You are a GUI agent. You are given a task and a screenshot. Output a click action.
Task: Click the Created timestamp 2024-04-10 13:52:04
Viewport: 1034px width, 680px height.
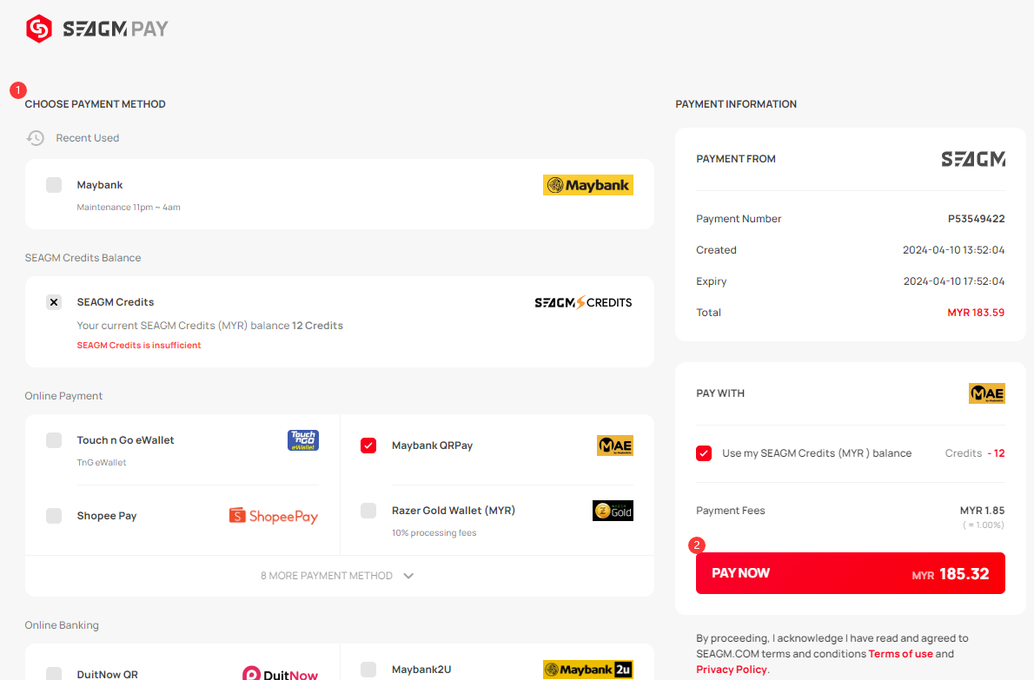pyautogui.click(x=953, y=250)
